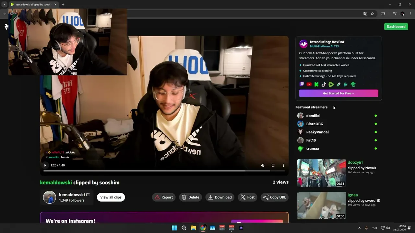Report this clip
This screenshot has height=233, width=415.
[164, 197]
